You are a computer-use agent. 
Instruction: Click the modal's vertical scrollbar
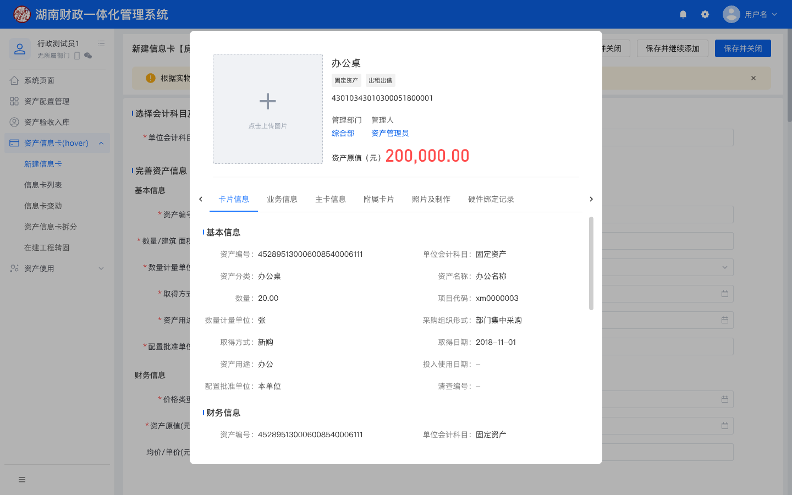coord(591,263)
